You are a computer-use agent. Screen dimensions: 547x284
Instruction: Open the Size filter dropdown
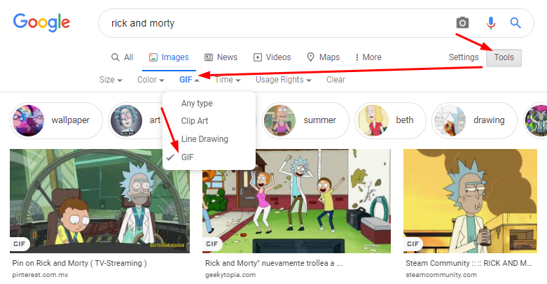coord(111,80)
